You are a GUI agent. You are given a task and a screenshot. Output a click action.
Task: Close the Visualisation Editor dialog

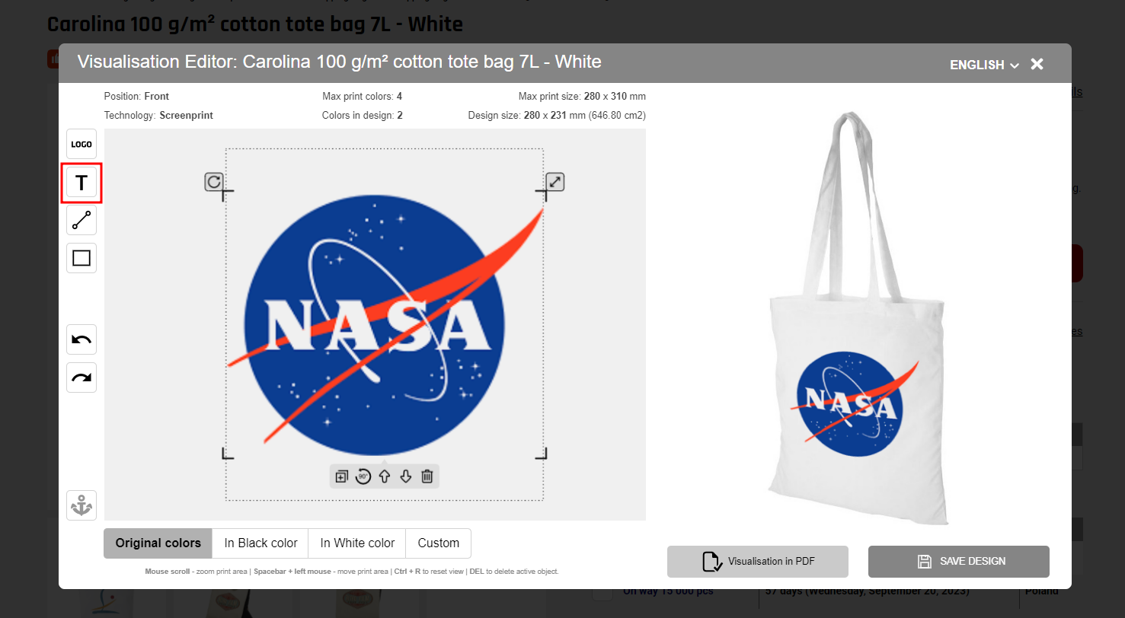click(1037, 65)
